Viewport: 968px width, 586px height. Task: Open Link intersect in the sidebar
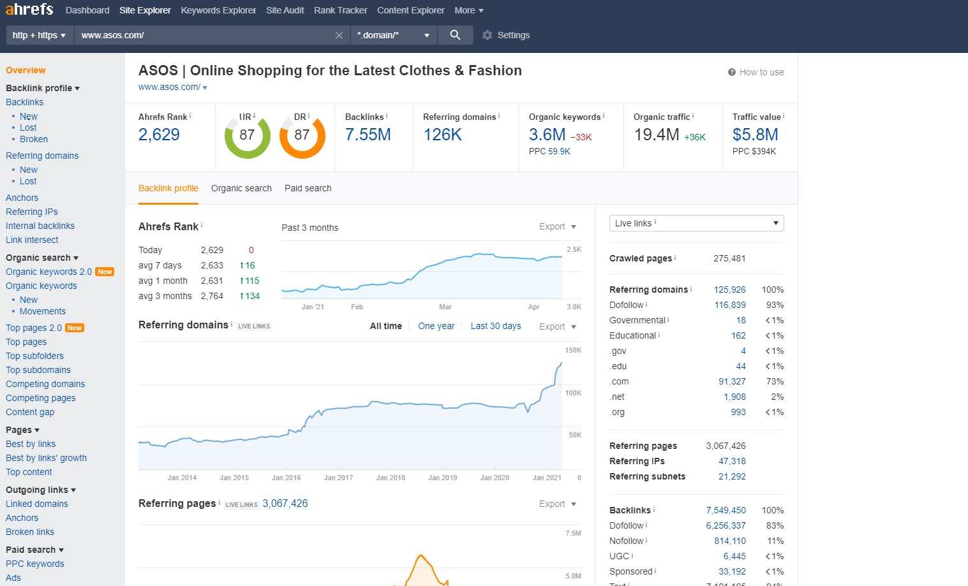click(32, 240)
